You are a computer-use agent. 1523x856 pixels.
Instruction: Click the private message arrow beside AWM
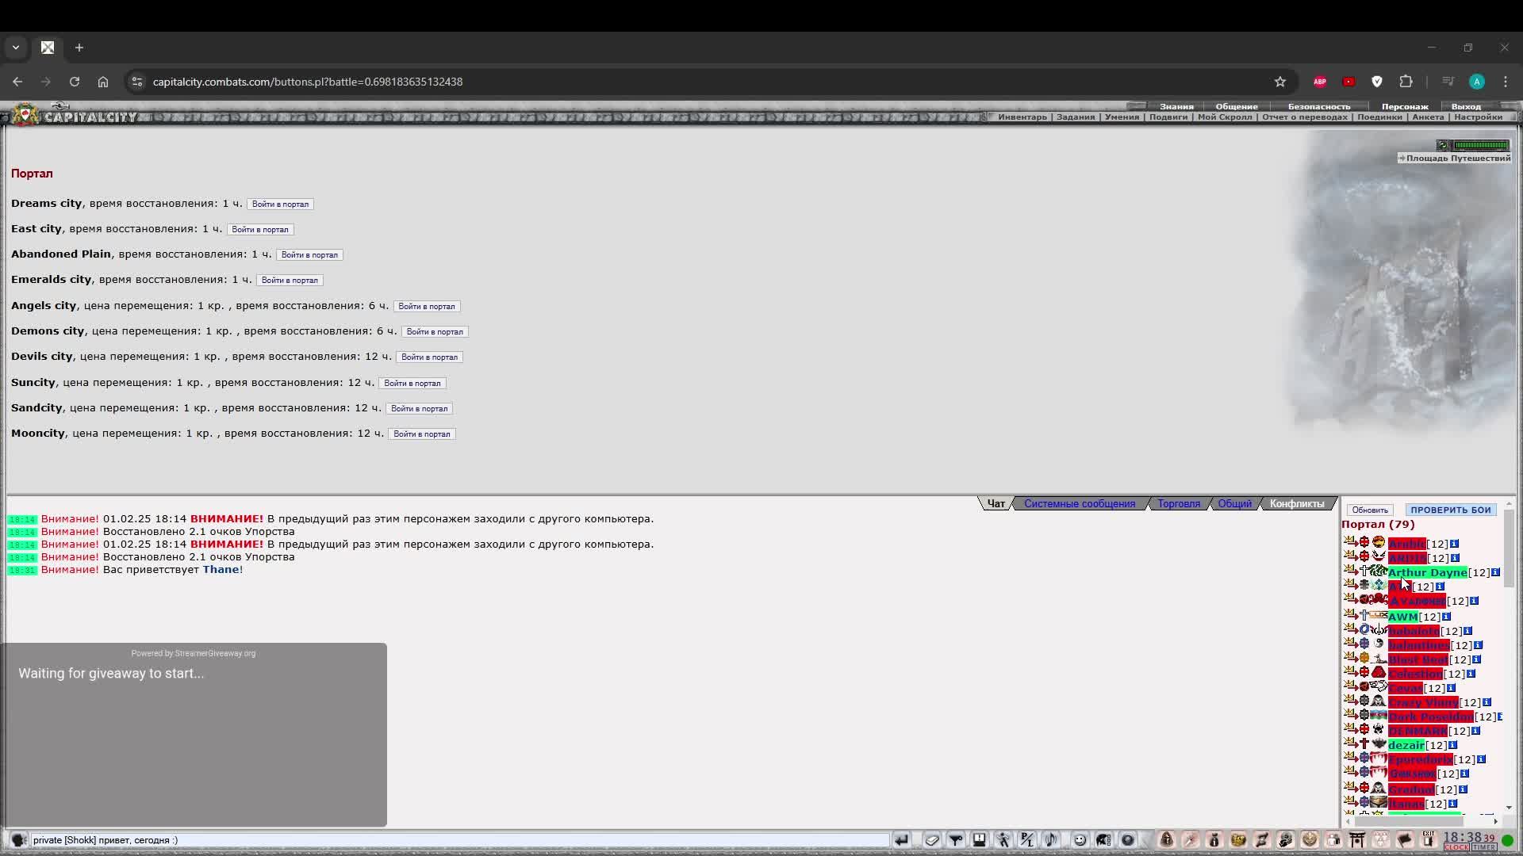click(x=1350, y=615)
